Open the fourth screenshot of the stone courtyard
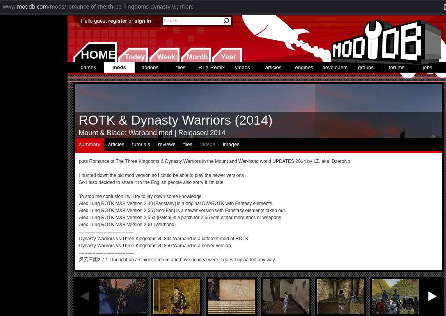 click(x=286, y=296)
